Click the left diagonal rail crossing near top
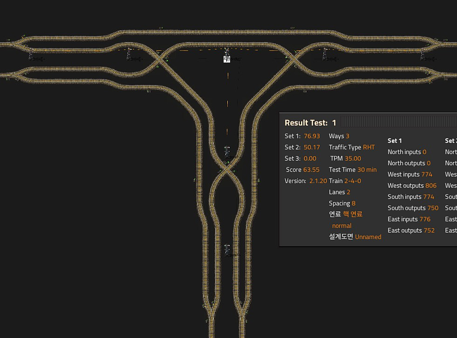457x338 pixels. [x=162, y=59]
